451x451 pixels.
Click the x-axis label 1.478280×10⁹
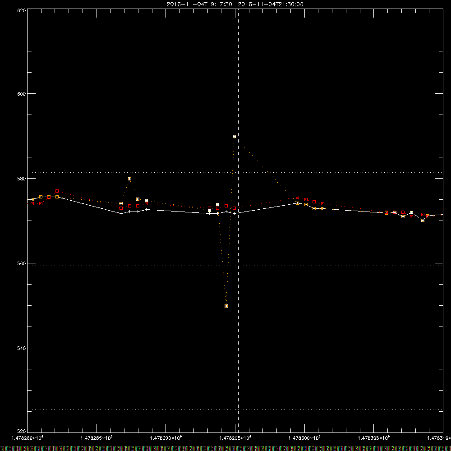(x=28, y=438)
